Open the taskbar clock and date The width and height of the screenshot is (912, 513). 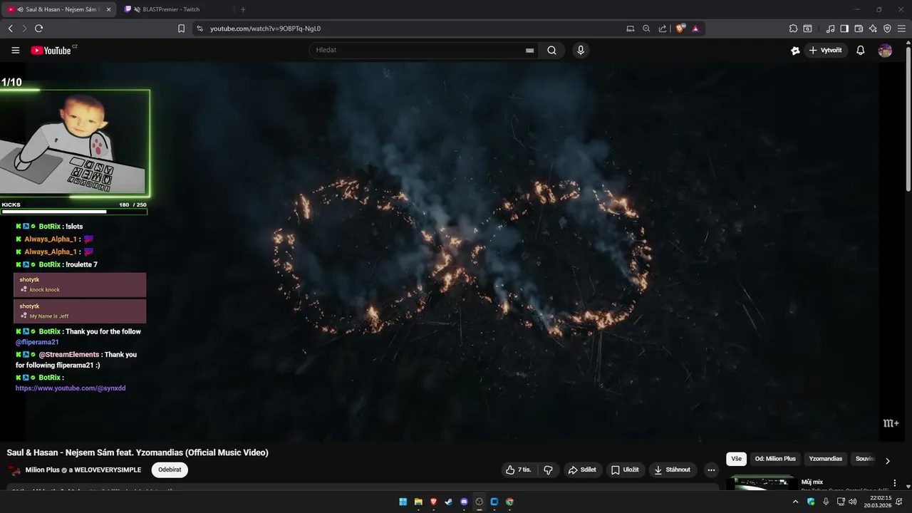pos(877,502)
